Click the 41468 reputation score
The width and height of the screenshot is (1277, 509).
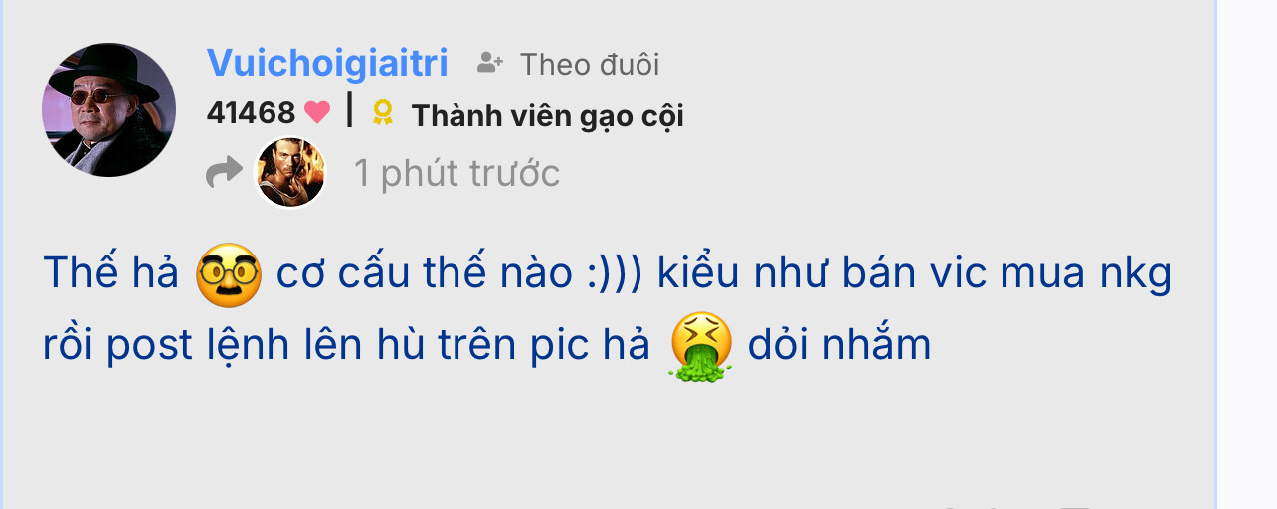click(252, 113)
